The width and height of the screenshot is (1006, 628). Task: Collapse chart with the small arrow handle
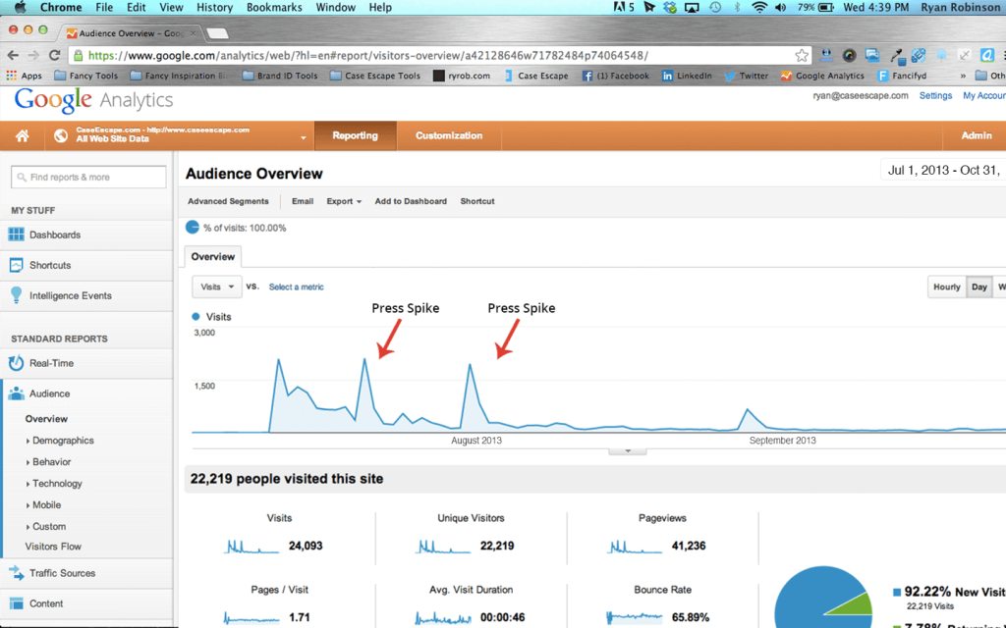coord(628,451)
